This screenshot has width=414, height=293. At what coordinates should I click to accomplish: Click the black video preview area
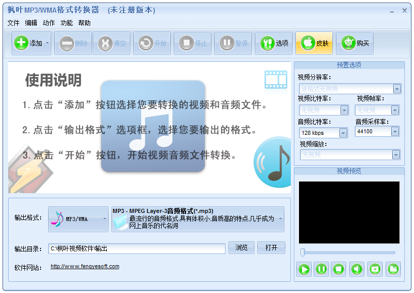coord(349,212)
